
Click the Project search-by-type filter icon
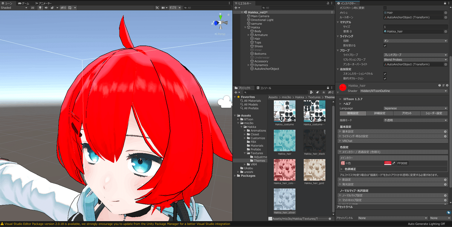click(312, 92)
